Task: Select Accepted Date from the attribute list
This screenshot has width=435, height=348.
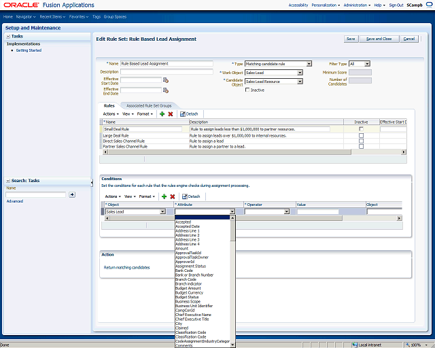Action: (x=188, y=226)
